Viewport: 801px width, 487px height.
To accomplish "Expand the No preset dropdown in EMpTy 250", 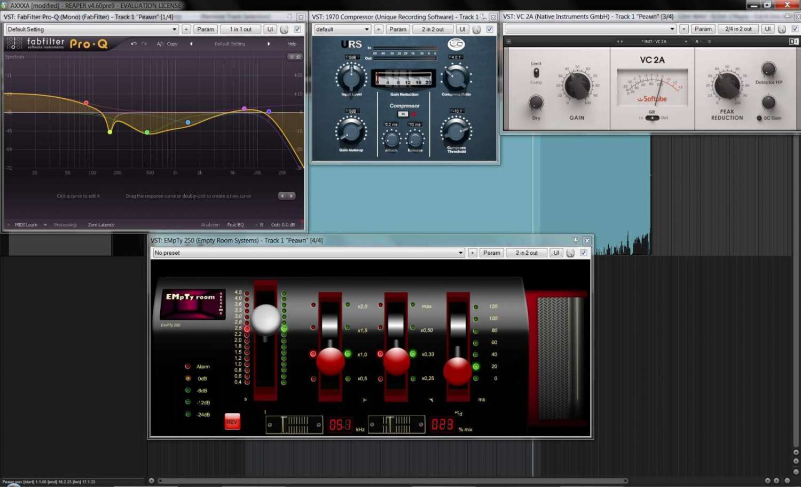I will 309,253.
